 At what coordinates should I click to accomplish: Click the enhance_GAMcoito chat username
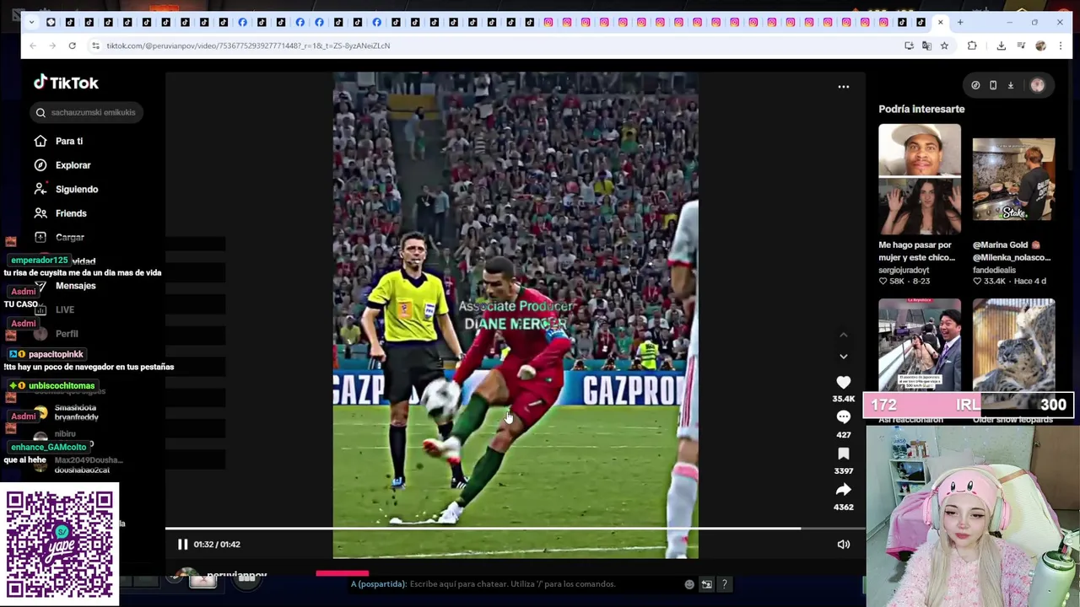pyautogui.click(x=49, y=448)
